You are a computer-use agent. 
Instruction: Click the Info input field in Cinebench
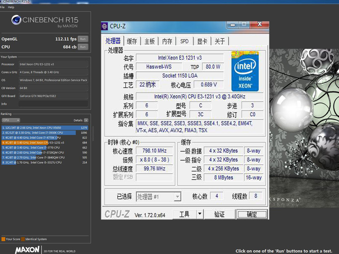[53, 104]
